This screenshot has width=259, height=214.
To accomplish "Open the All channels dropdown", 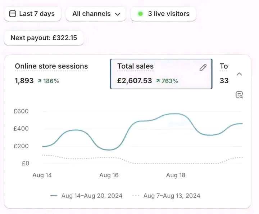I will coord(96,14).
